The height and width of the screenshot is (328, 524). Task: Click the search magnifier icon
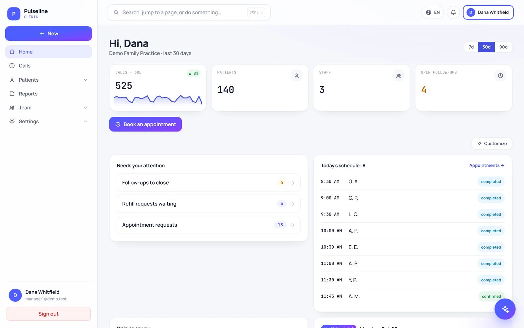(116, 12)
